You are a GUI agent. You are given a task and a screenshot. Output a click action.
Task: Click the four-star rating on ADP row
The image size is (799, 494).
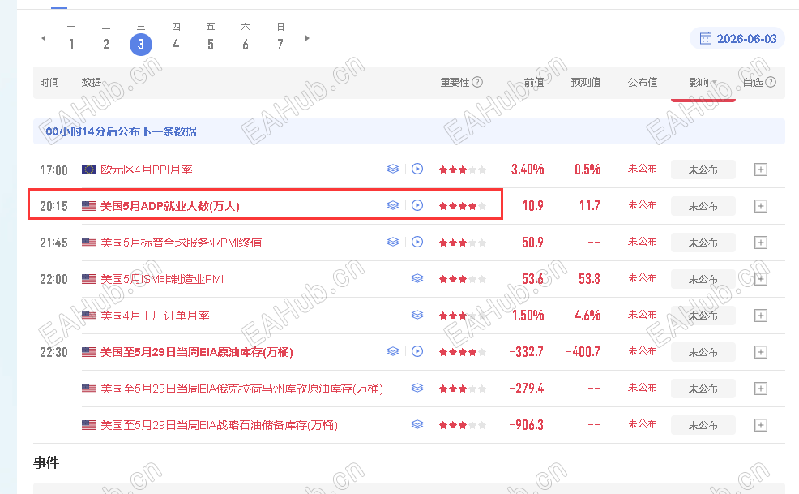click(x=462, y=206)
